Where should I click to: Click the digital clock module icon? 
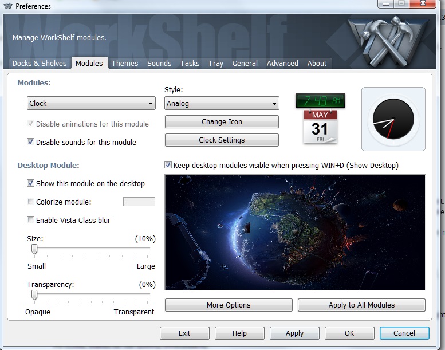click(x=321, y=101)
